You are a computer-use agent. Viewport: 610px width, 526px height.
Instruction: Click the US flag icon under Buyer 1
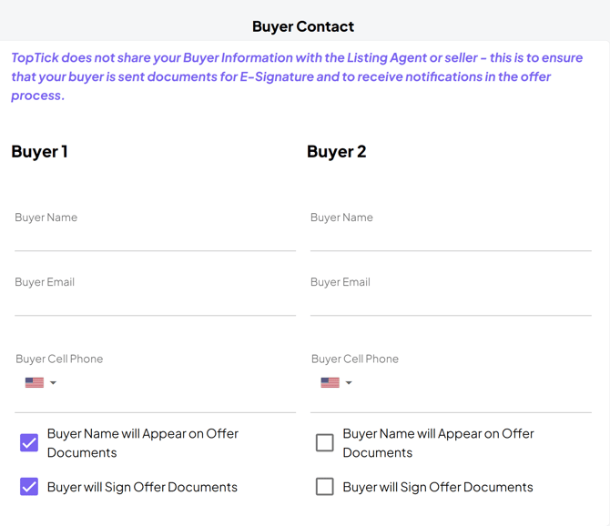pos(35,383)
